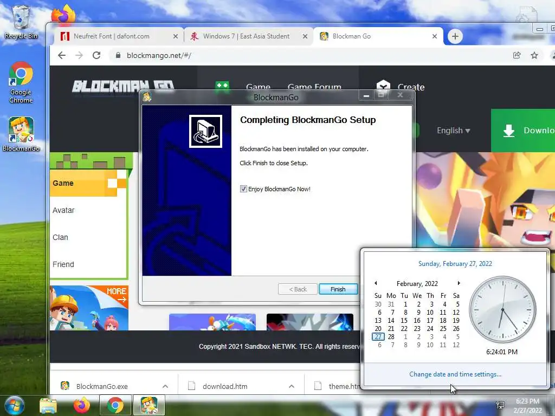Go to previous month in calendar
The width and height of the screenshot is (555, 416).
coord(376,283)
